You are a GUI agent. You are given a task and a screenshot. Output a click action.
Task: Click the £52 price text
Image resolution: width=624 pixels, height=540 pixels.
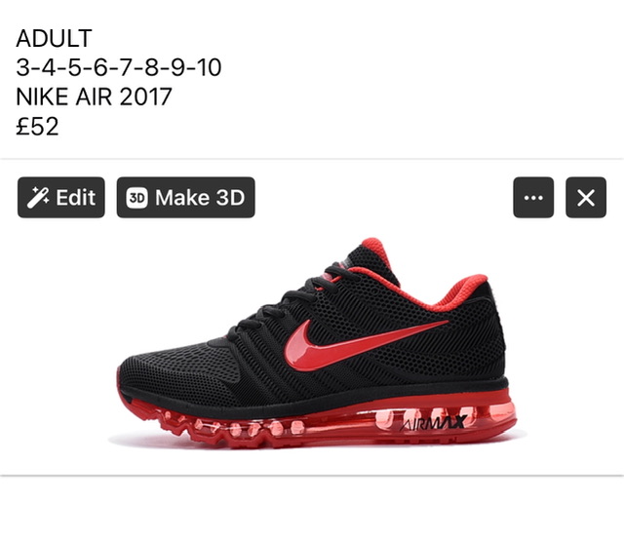[37, 126]
